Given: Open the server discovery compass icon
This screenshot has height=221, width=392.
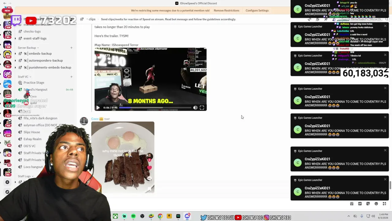Looking at the screenshot, I should point(7,192).
